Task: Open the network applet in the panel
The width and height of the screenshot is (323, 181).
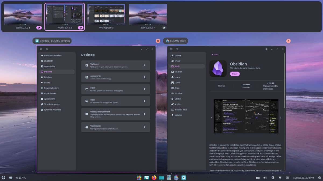Action: pyautogui.click(x=280, y=178)
